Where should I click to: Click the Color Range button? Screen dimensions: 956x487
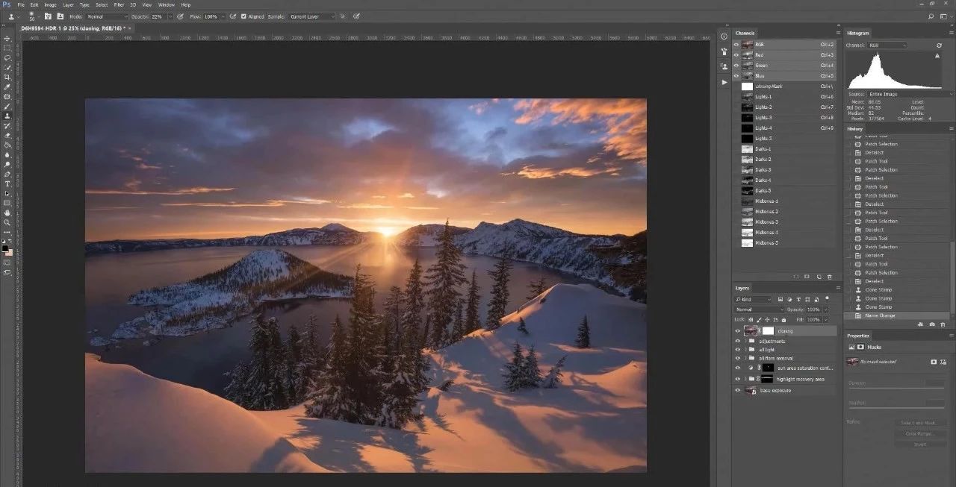click(x=919, y=433)
